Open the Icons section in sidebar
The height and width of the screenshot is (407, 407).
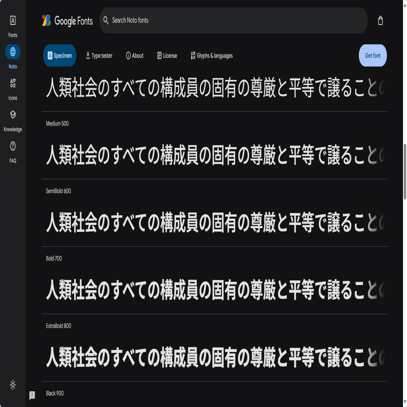pyautogui.click(x=13, y=89)
